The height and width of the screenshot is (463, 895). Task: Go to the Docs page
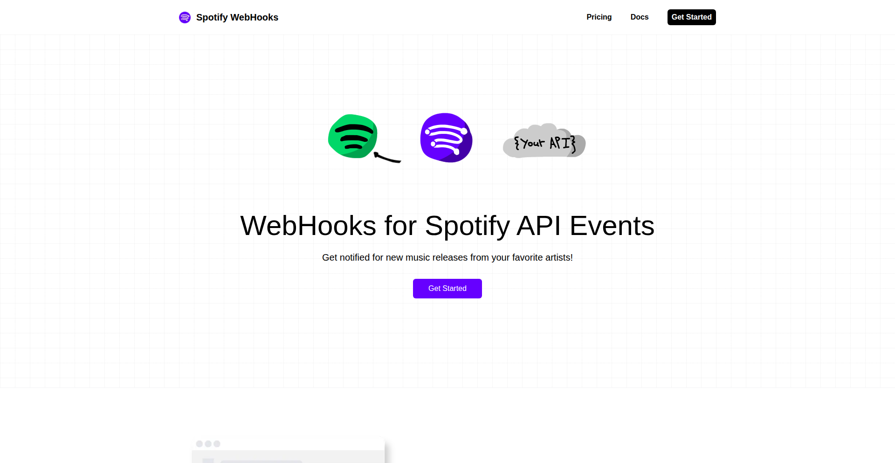point(640,17)
